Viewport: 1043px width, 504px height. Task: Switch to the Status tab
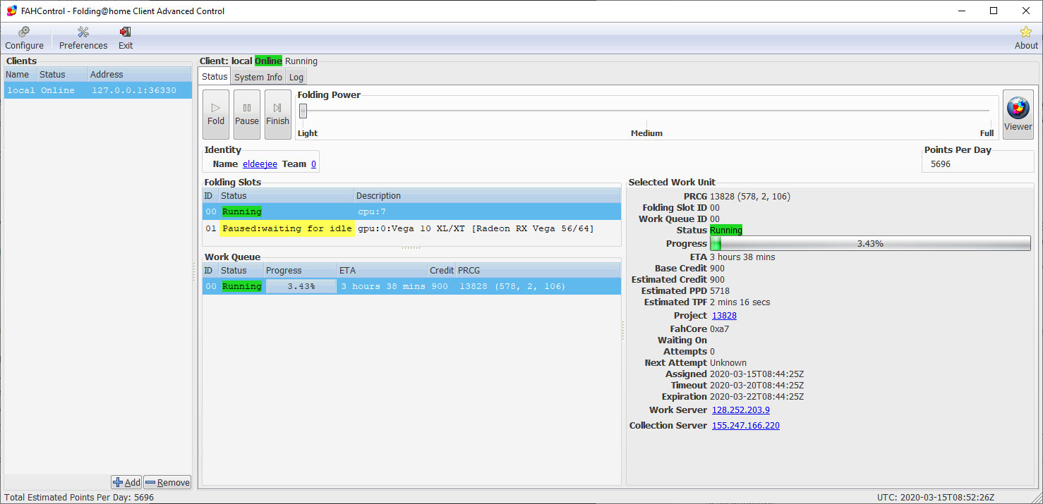[215, 77]
